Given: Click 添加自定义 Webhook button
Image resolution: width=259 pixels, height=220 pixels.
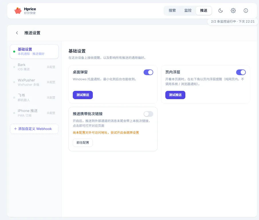Looking at the screenshot, I should coord(34,129).
